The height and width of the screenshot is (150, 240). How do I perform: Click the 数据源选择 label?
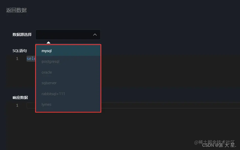(x=22, y=35)
